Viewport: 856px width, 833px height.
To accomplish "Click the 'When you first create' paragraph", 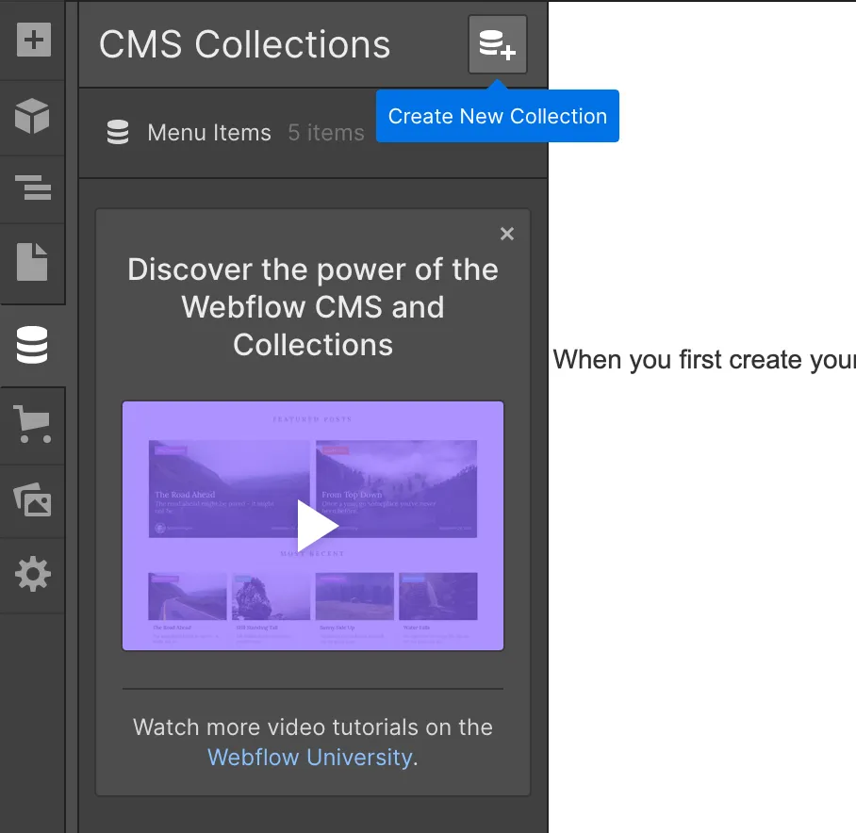I will click(x=704, y=360).
